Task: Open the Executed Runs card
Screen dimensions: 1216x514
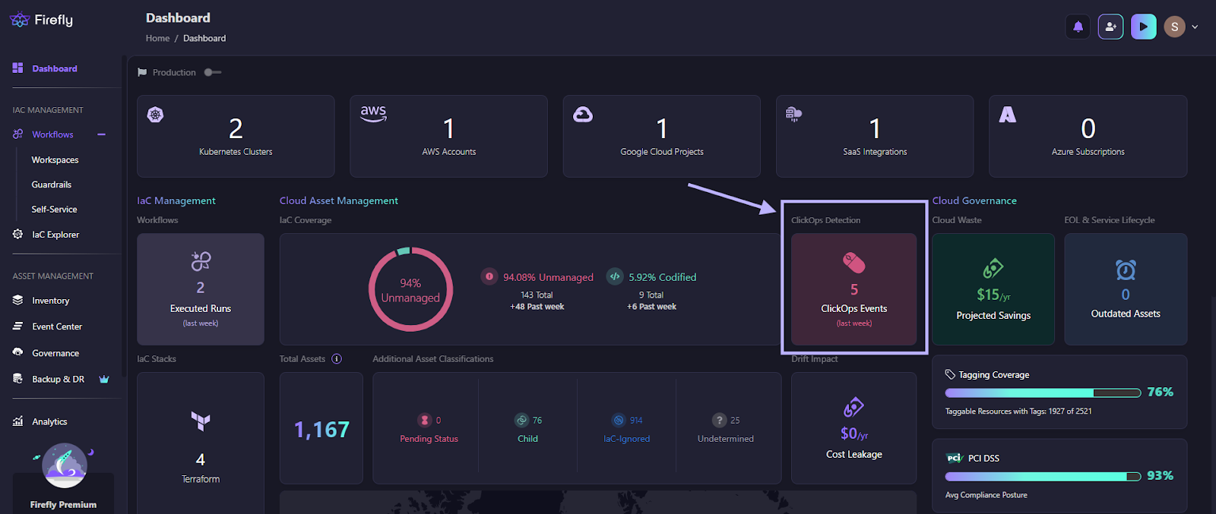Action: [201, 289]
